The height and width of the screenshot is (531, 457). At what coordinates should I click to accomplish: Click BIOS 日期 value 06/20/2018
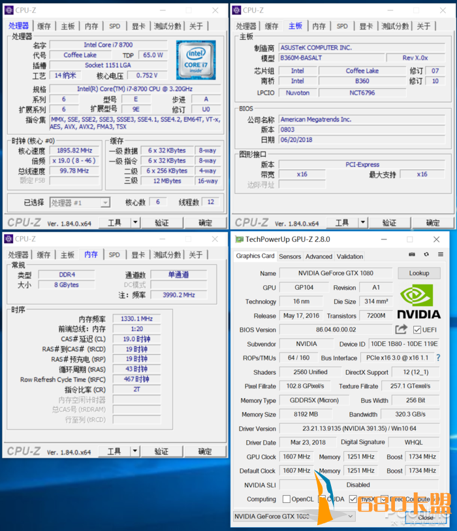point(362,139)
